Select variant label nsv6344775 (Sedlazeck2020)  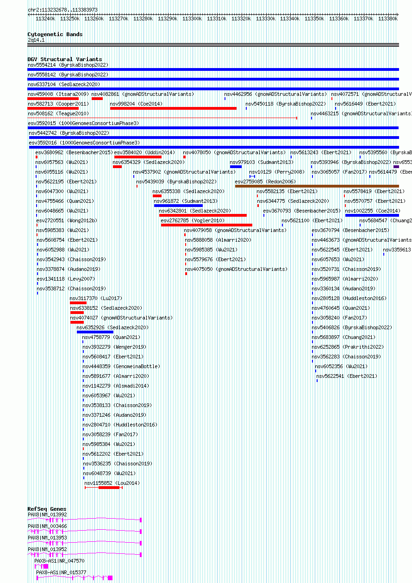tap(293, 201)
